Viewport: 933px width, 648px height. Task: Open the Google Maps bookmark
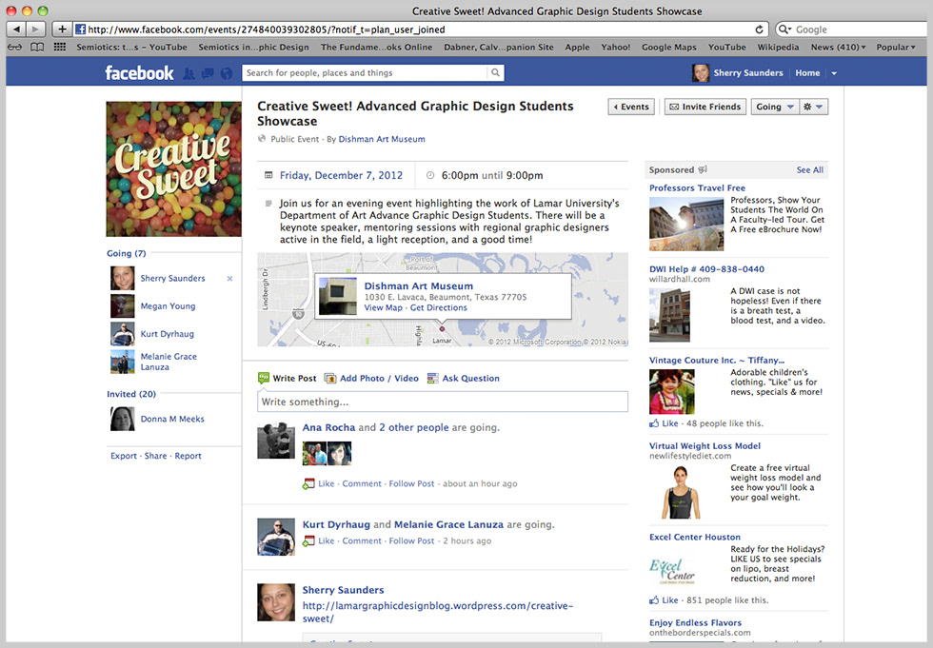pos(668,47)
